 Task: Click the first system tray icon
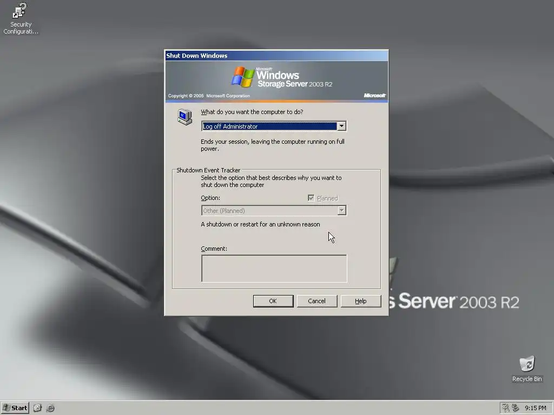point(506,408)
